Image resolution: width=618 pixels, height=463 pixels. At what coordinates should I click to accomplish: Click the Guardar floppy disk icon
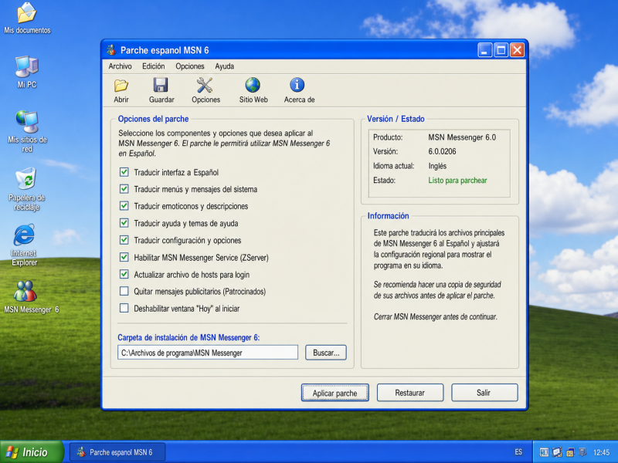(x=161, y=85)
